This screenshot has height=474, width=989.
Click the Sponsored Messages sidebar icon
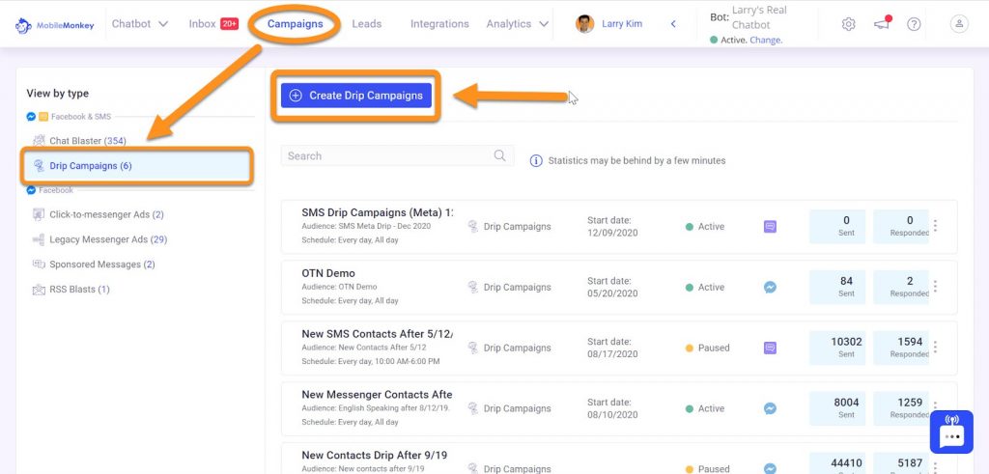click(39, 265)
